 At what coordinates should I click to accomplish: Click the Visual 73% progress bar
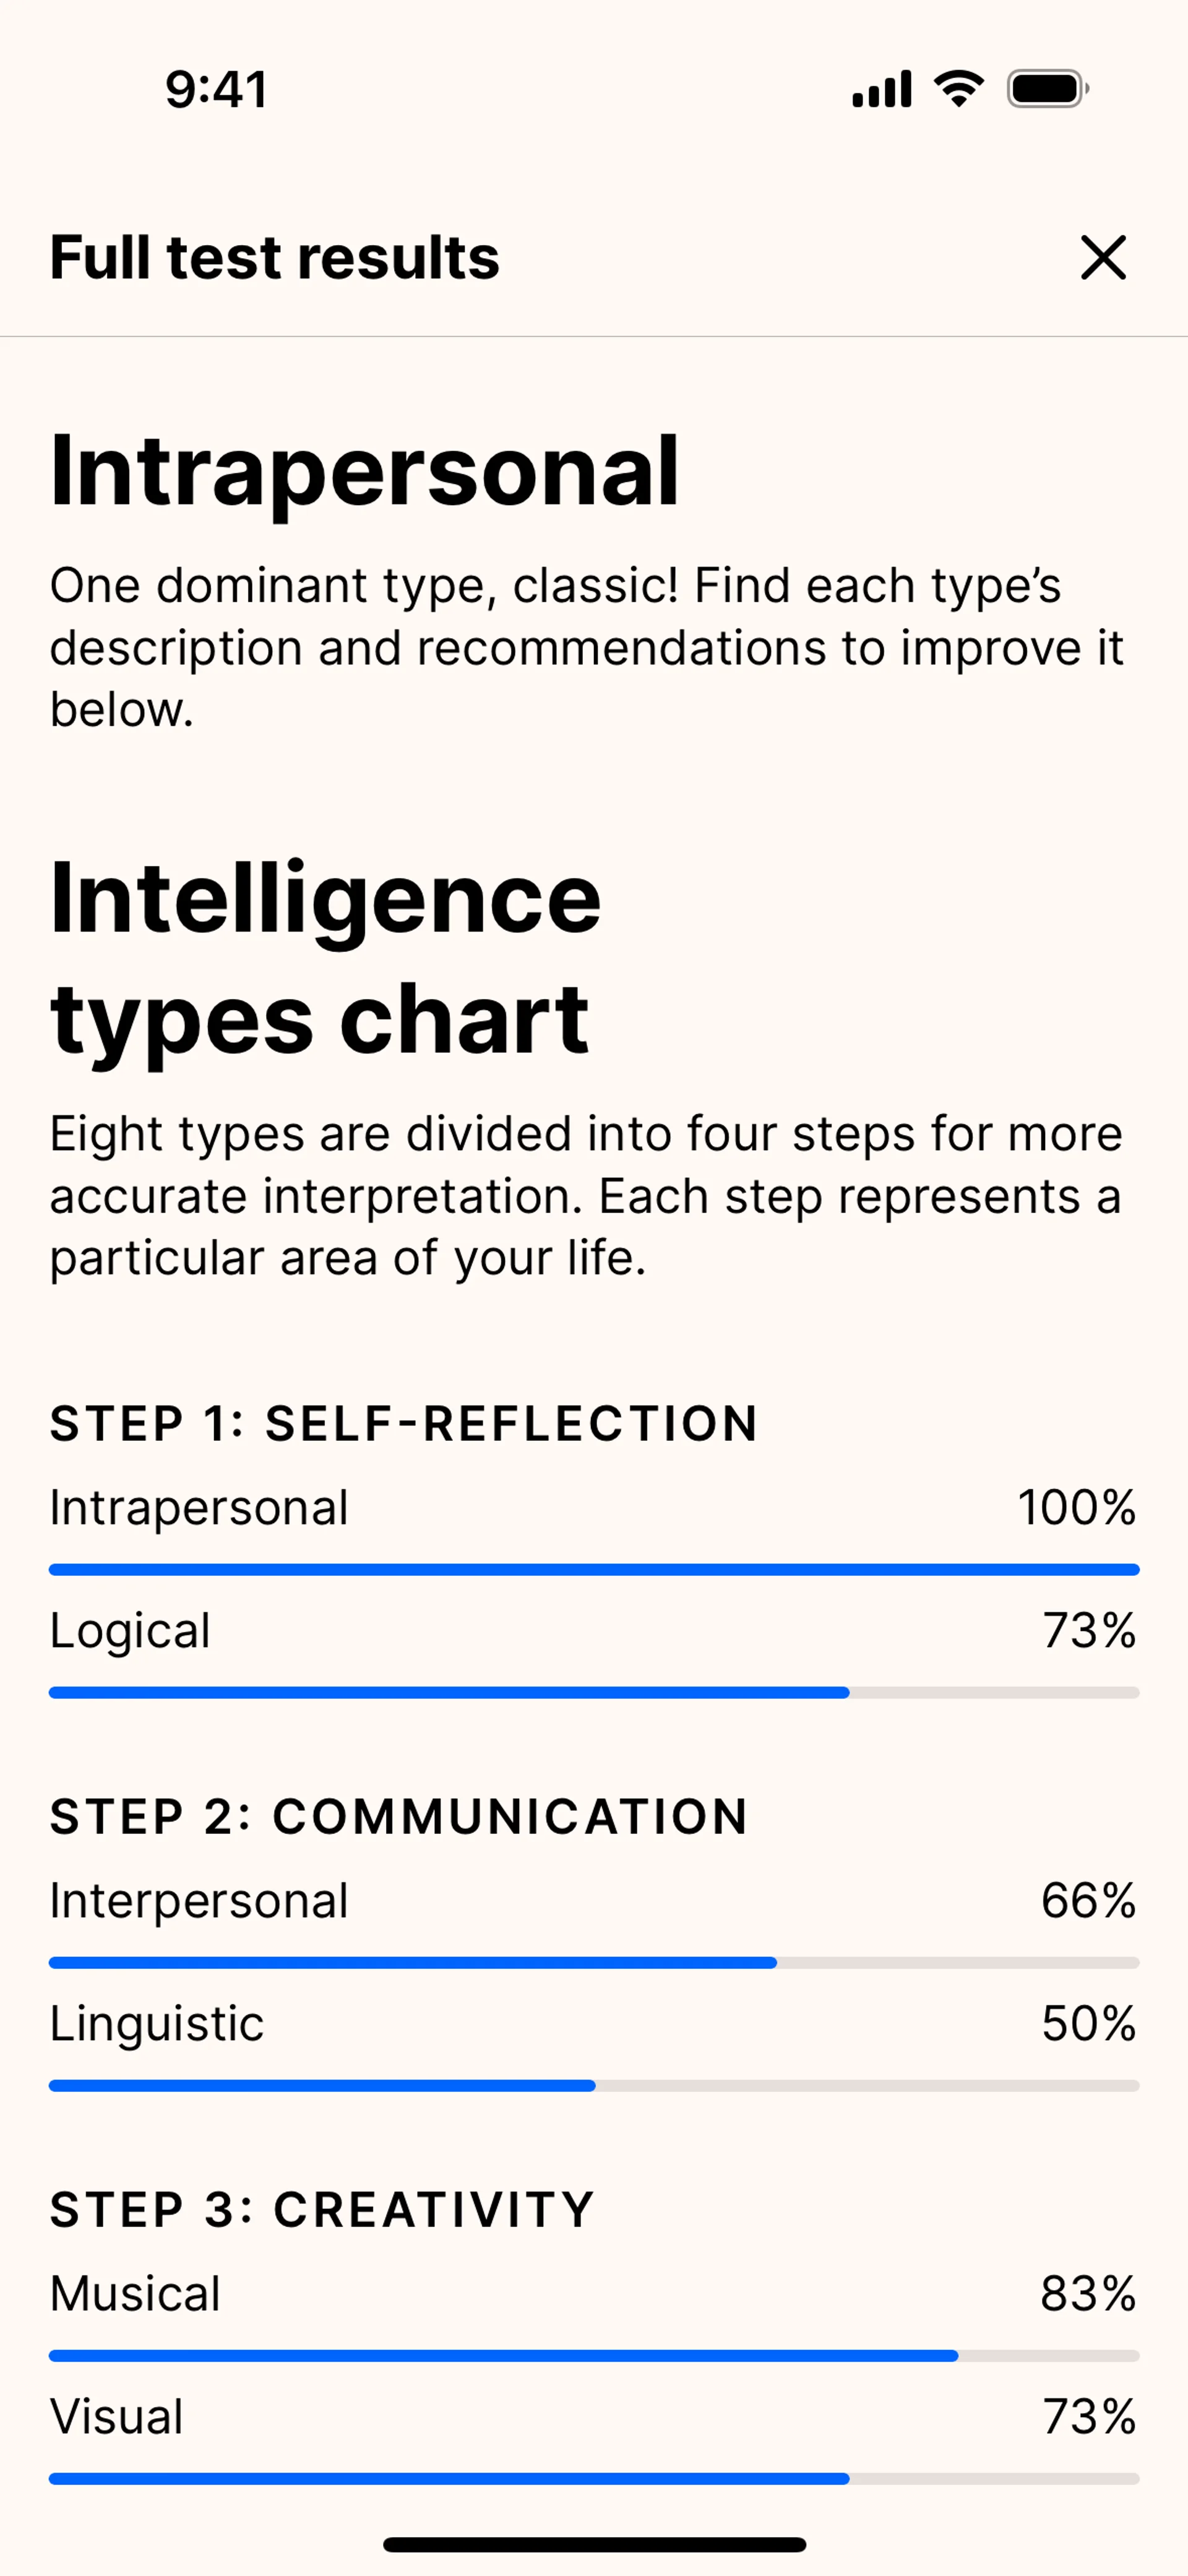(x=594, y=2479)
